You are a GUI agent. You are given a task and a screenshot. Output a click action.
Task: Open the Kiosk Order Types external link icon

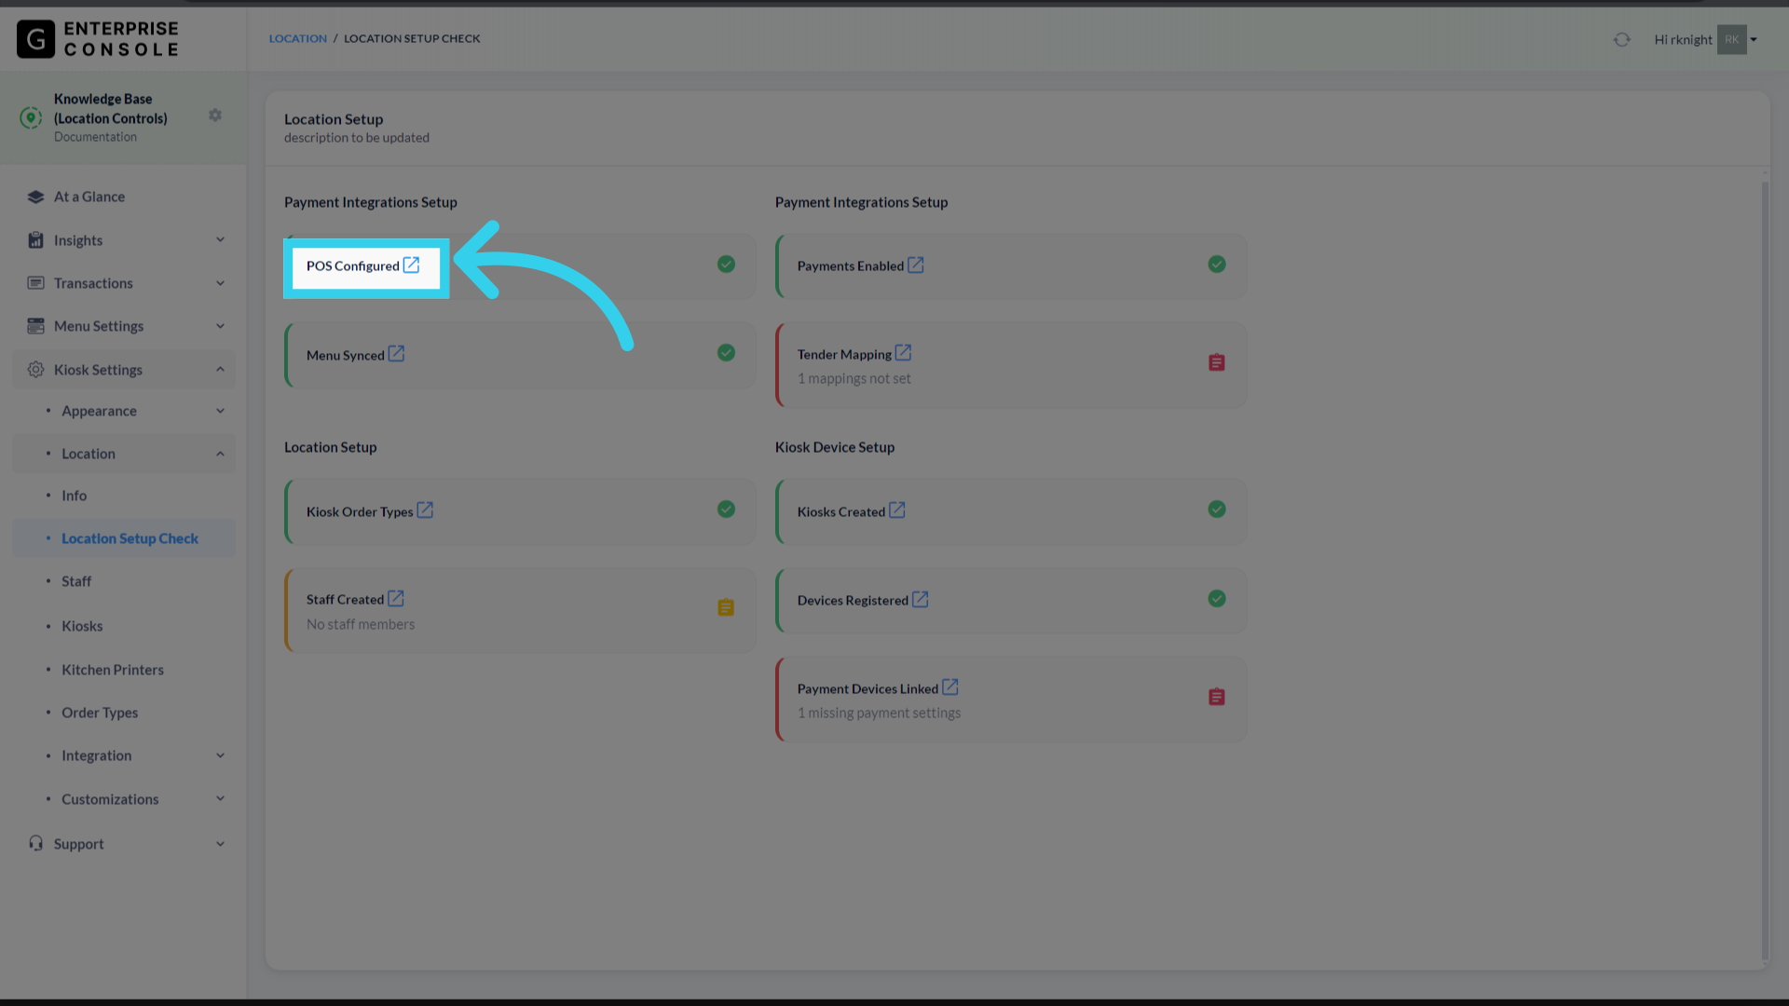pyautogui.click(x=425, y=510)
